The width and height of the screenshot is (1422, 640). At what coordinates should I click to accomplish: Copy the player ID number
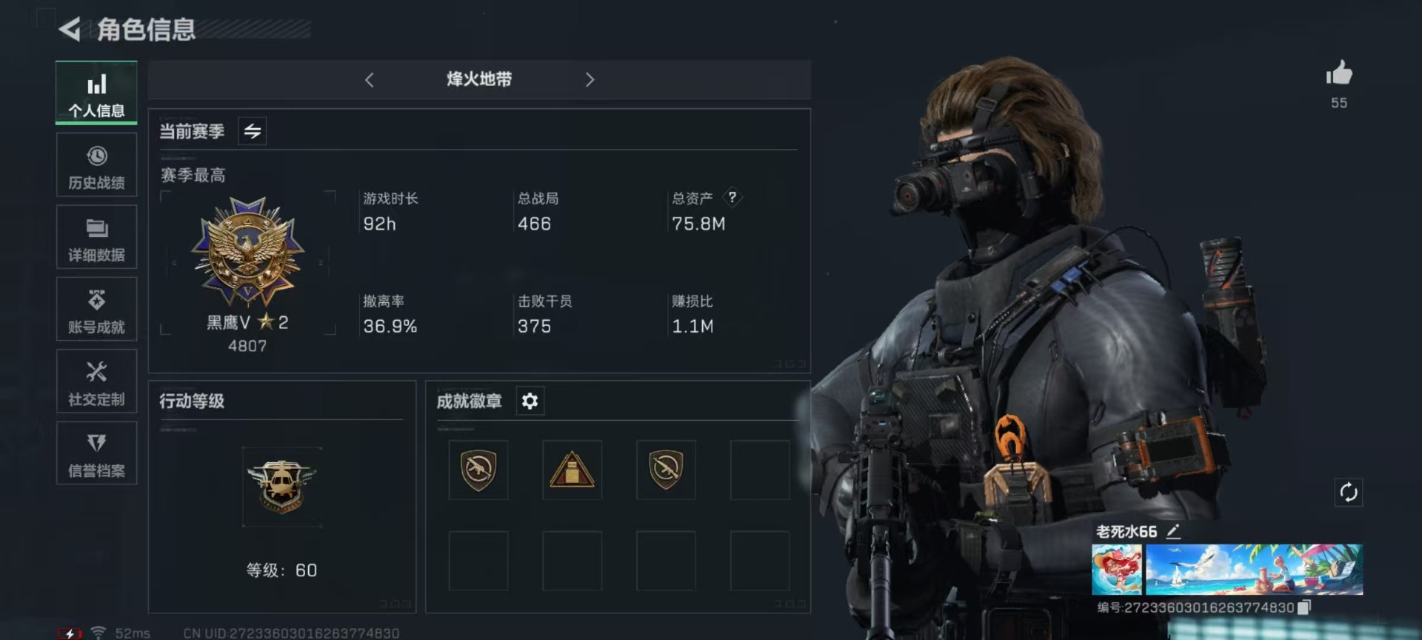[x=1304, y=607]
